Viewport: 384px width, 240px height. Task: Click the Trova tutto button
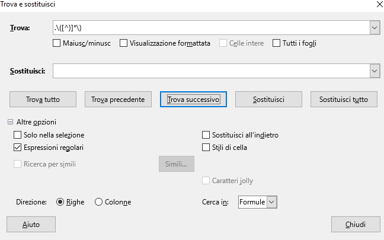[43, 100]
